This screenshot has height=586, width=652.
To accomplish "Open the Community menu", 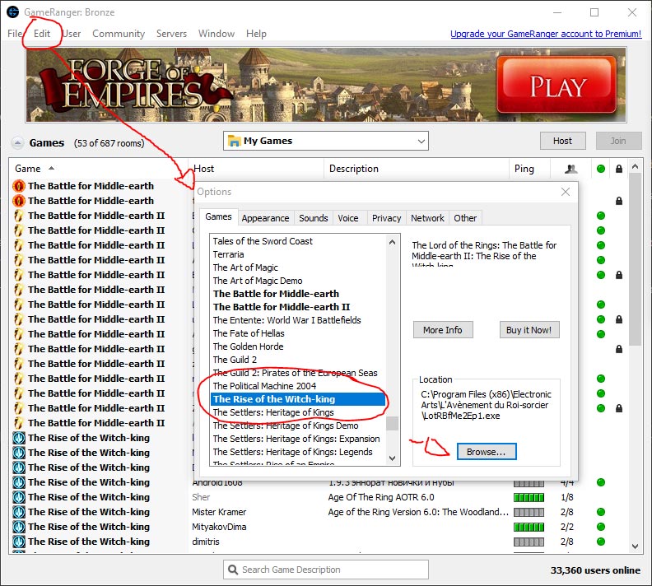I will click(119, 34).
